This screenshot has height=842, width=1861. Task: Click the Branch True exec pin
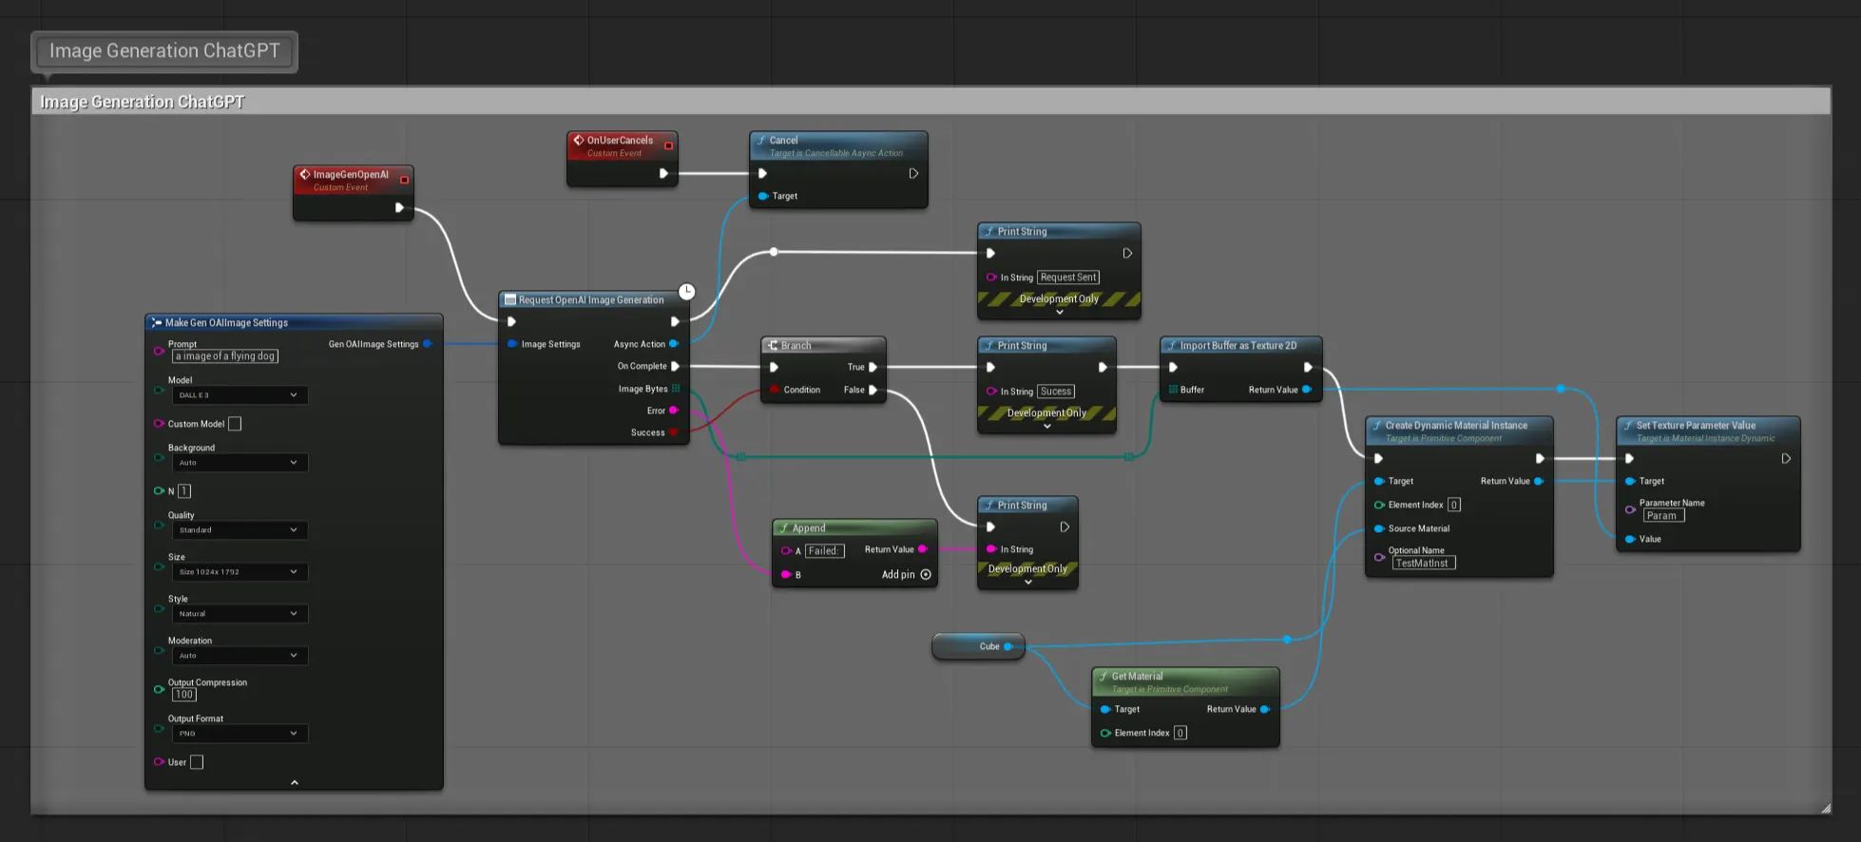click(x=873, y=367)
